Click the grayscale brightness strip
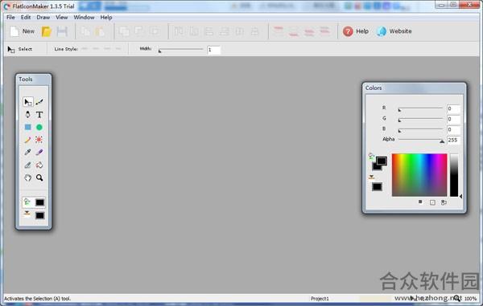This screenshot has height=306, width=483. 454,175
